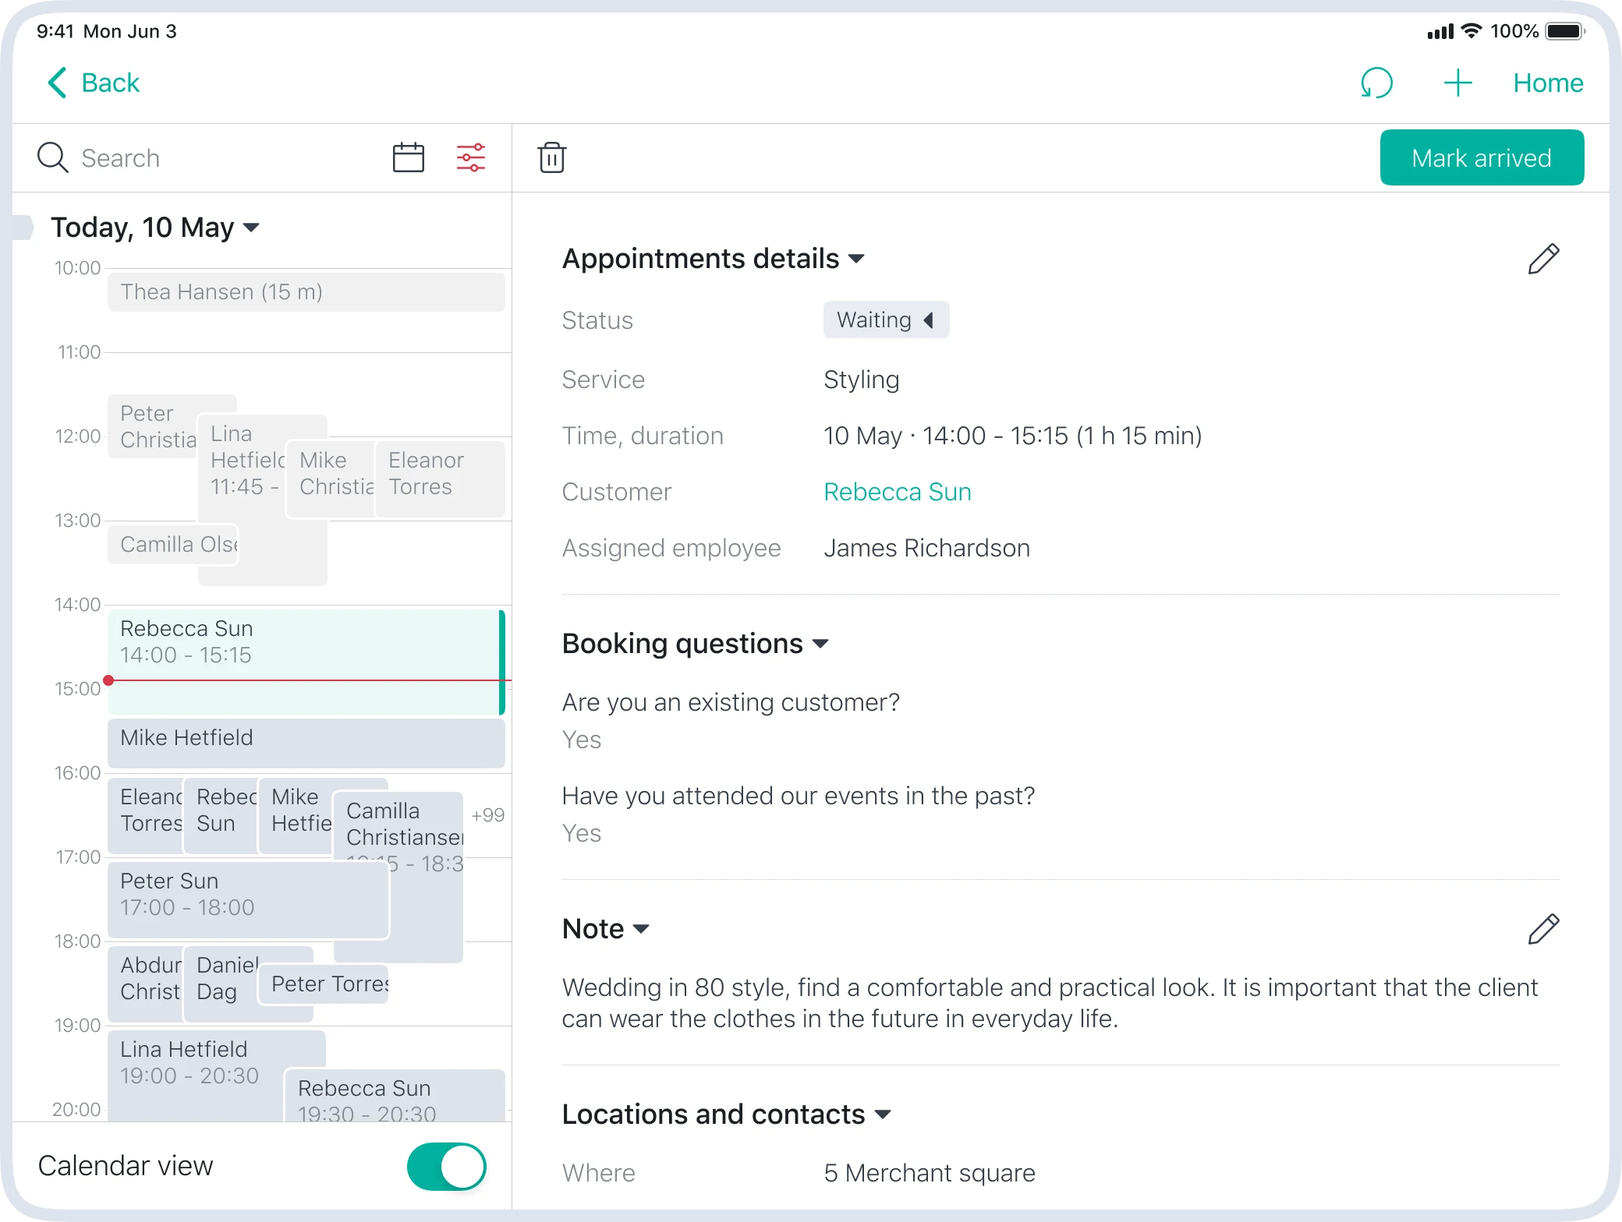The height and width of the screenshot is (1222, 1622).
Task: Open Mike Hetfield 16:00 appointment
Action: coord(296,815)
